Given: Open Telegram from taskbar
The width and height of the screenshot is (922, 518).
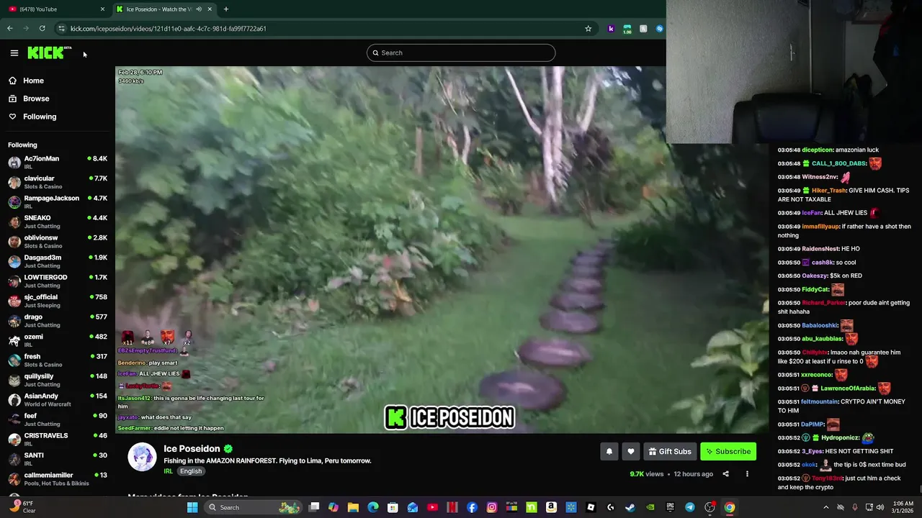Looking at the screenshot, I should point(689,507).
